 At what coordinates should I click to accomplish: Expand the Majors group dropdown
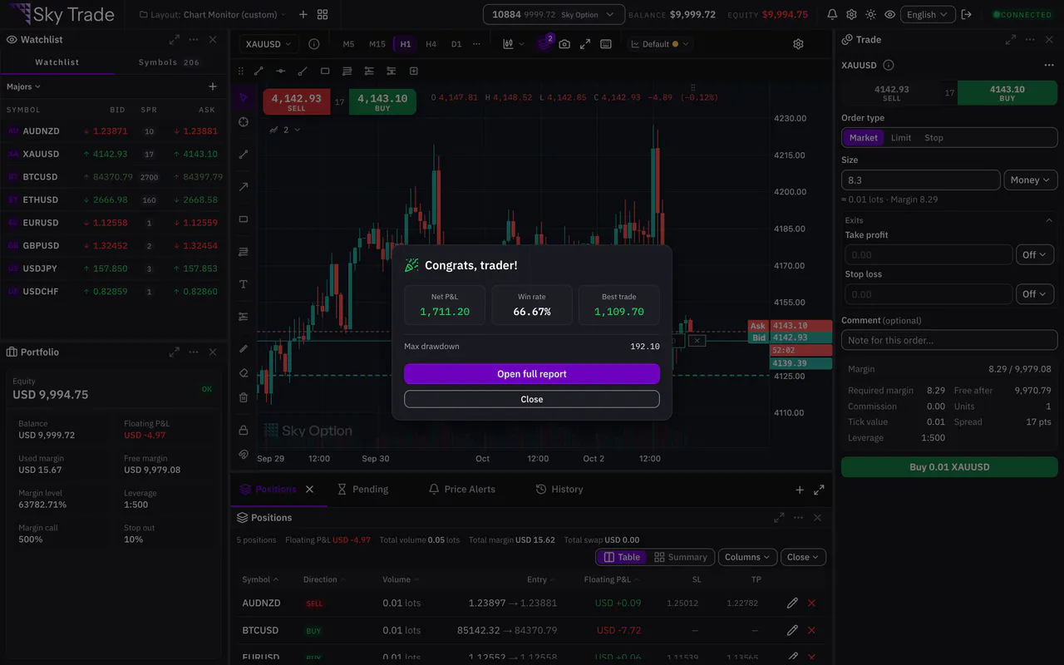pyautogui.click(x=23, y=86)
